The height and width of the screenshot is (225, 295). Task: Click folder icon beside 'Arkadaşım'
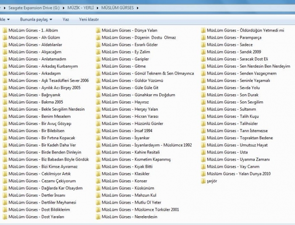(x=5, y=74)
